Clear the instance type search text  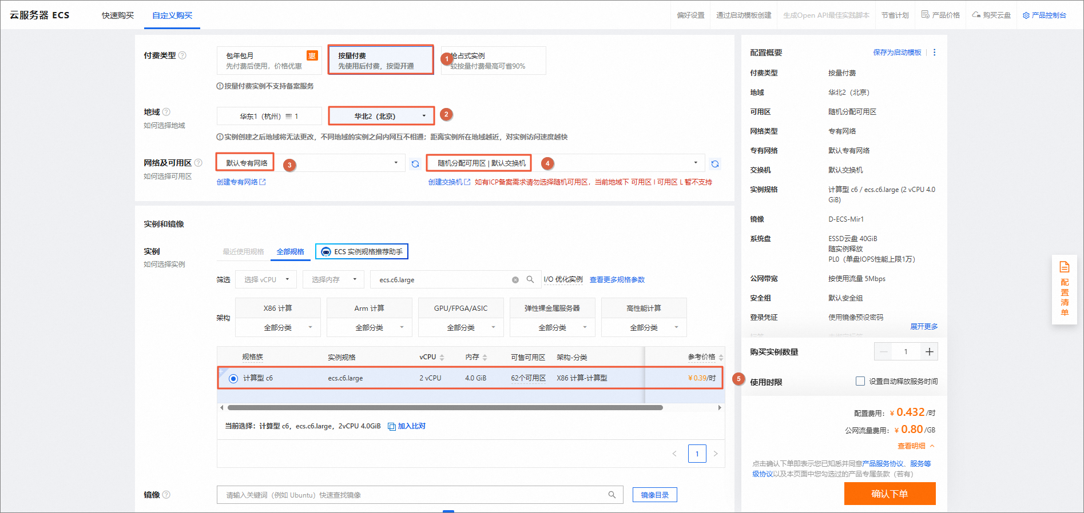click(x=515, y=280)
